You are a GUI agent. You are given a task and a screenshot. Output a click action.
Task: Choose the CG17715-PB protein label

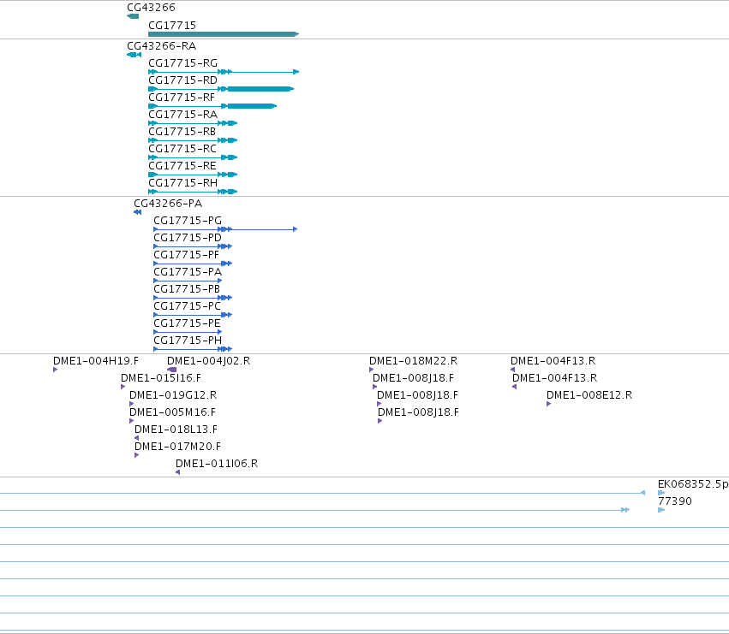(x=187, y=289)
